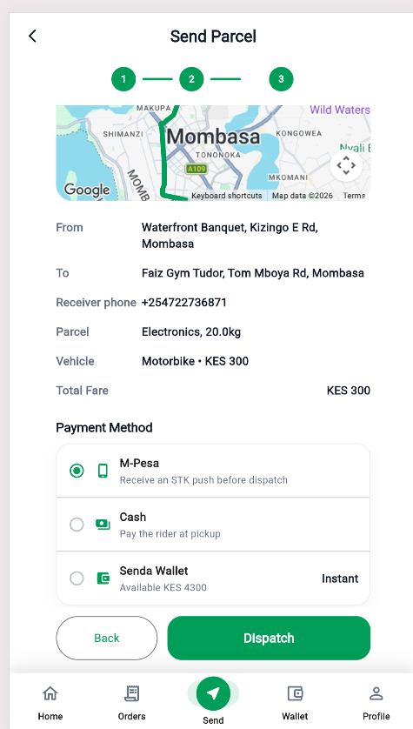
Task: Open the Orders tab
Action: (x=132, y=702)
